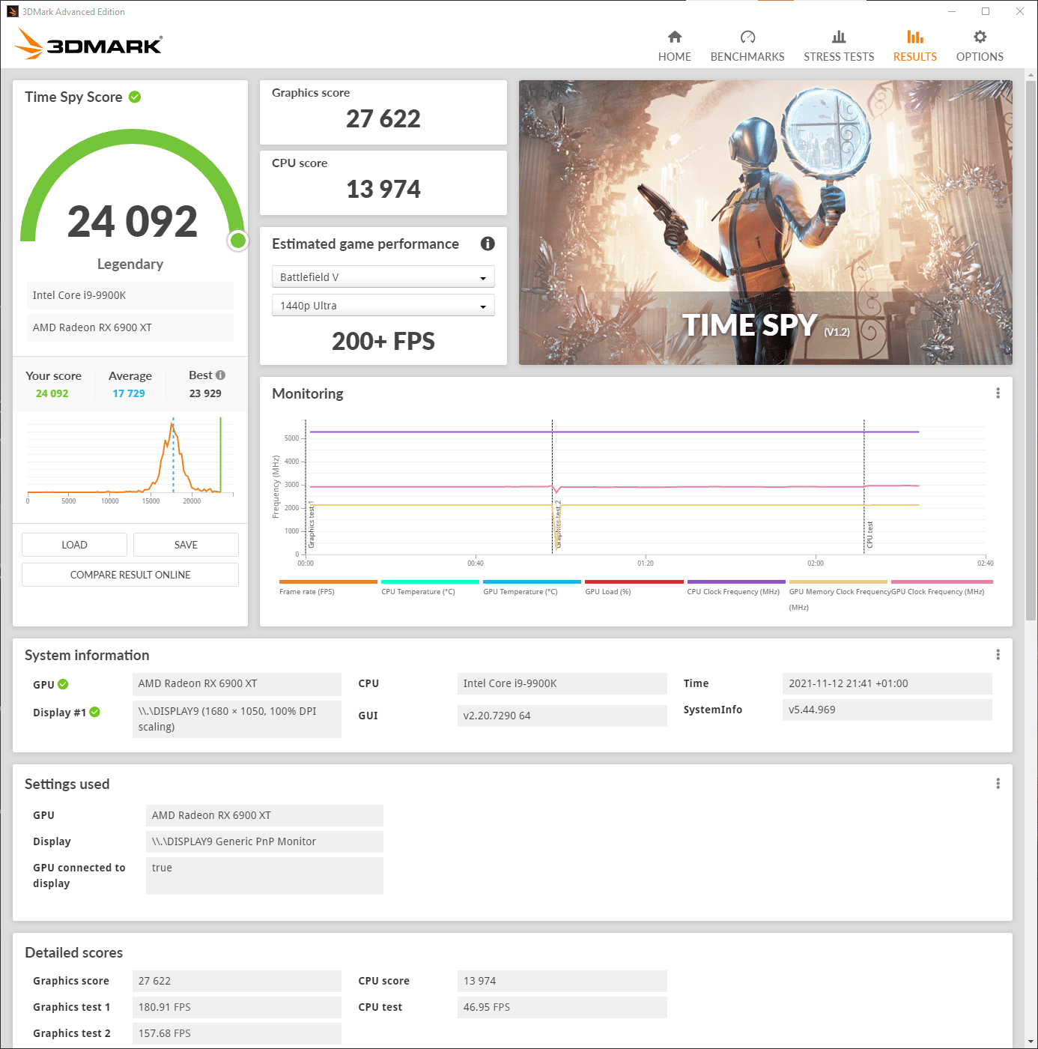Click the LOAD button
This screenshot has width=1038, height=1049.
pos(74,545)
